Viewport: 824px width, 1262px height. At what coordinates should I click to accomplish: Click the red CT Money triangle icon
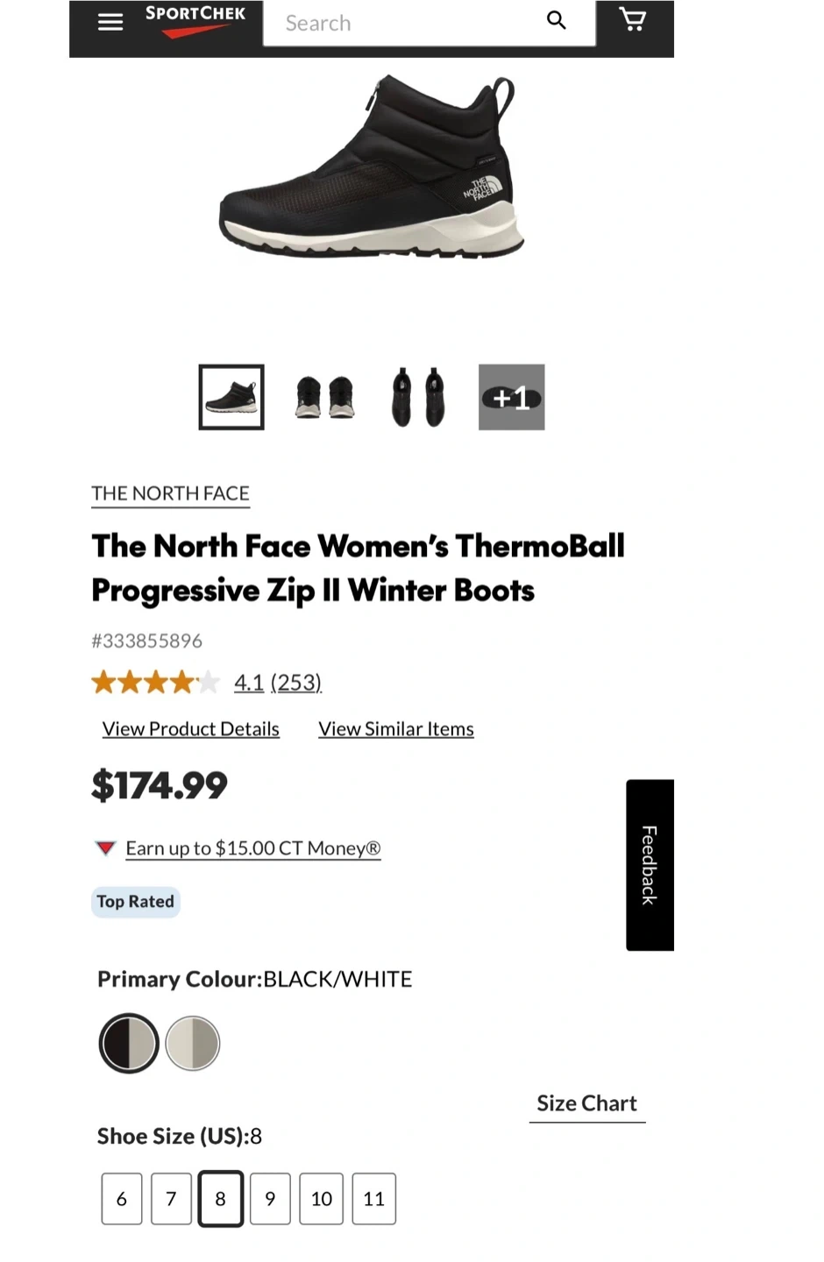[105, 847]
